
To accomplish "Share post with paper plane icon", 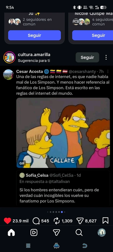I will pyautogui.click(x=80, y=221).
